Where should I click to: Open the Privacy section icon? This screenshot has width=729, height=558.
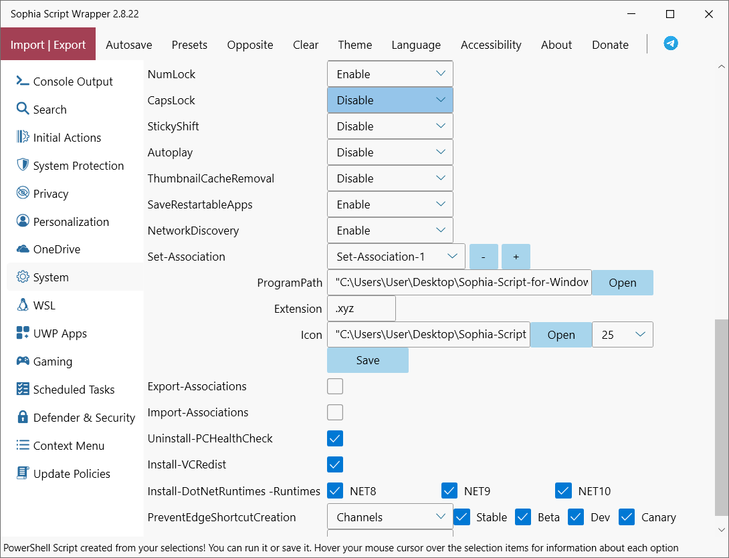[23, 193]
